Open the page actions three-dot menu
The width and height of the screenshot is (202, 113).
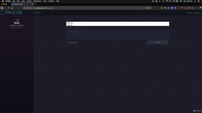click(144, 8)
